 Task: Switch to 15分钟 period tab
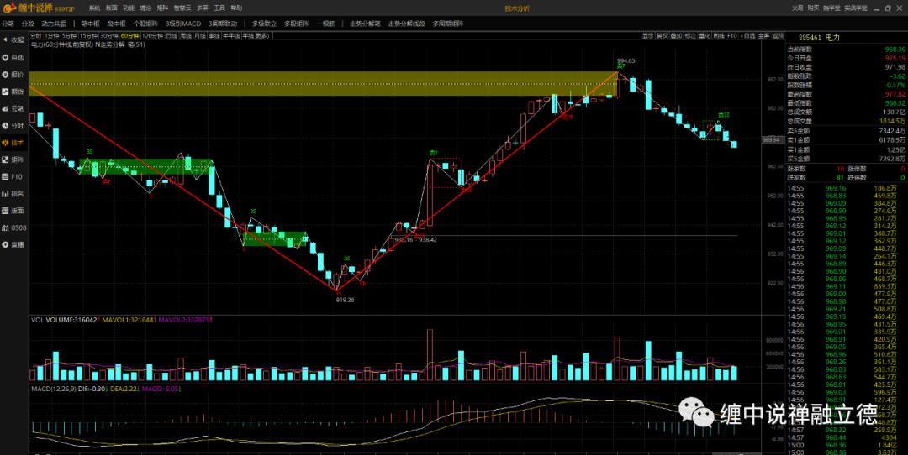(88, 36)
